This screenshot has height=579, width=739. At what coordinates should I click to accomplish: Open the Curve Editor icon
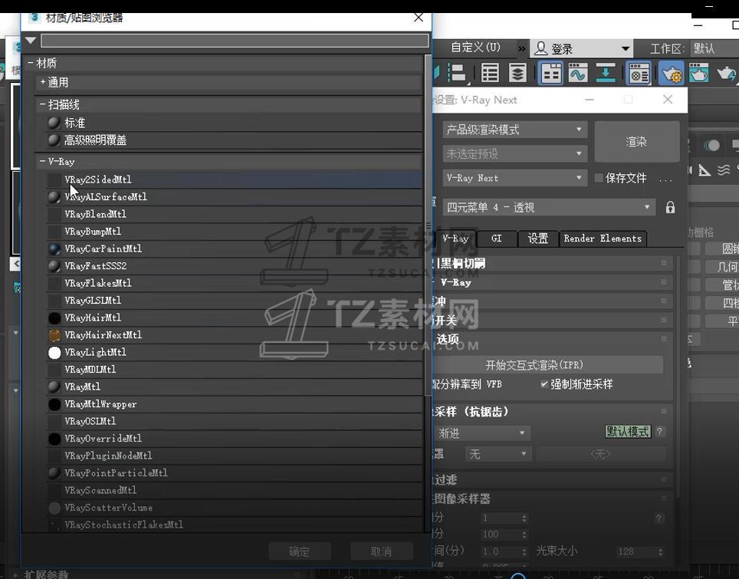pyautogui.click(x=578, y=73)
